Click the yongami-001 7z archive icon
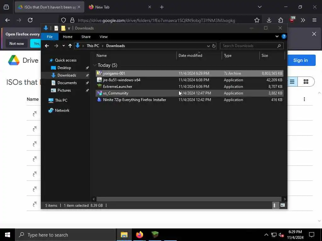322x241 pixels. (x=99, y=73)
